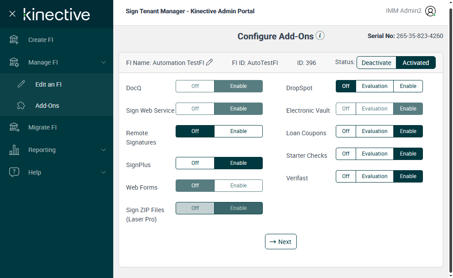The width and height of the screenshot is (453, 278).
Task: Click the Next button
Action: 281,242
